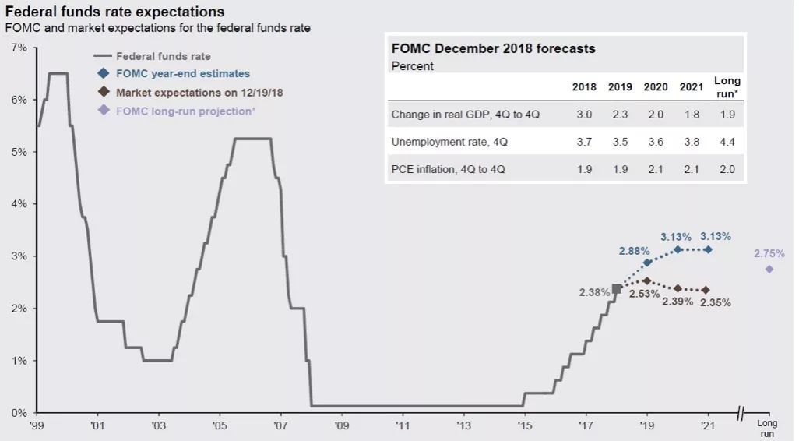Viewport: 799px width, 441px height.
Task: Click the gray Federal funds rate legend line
Action: (x=103, y=56)
